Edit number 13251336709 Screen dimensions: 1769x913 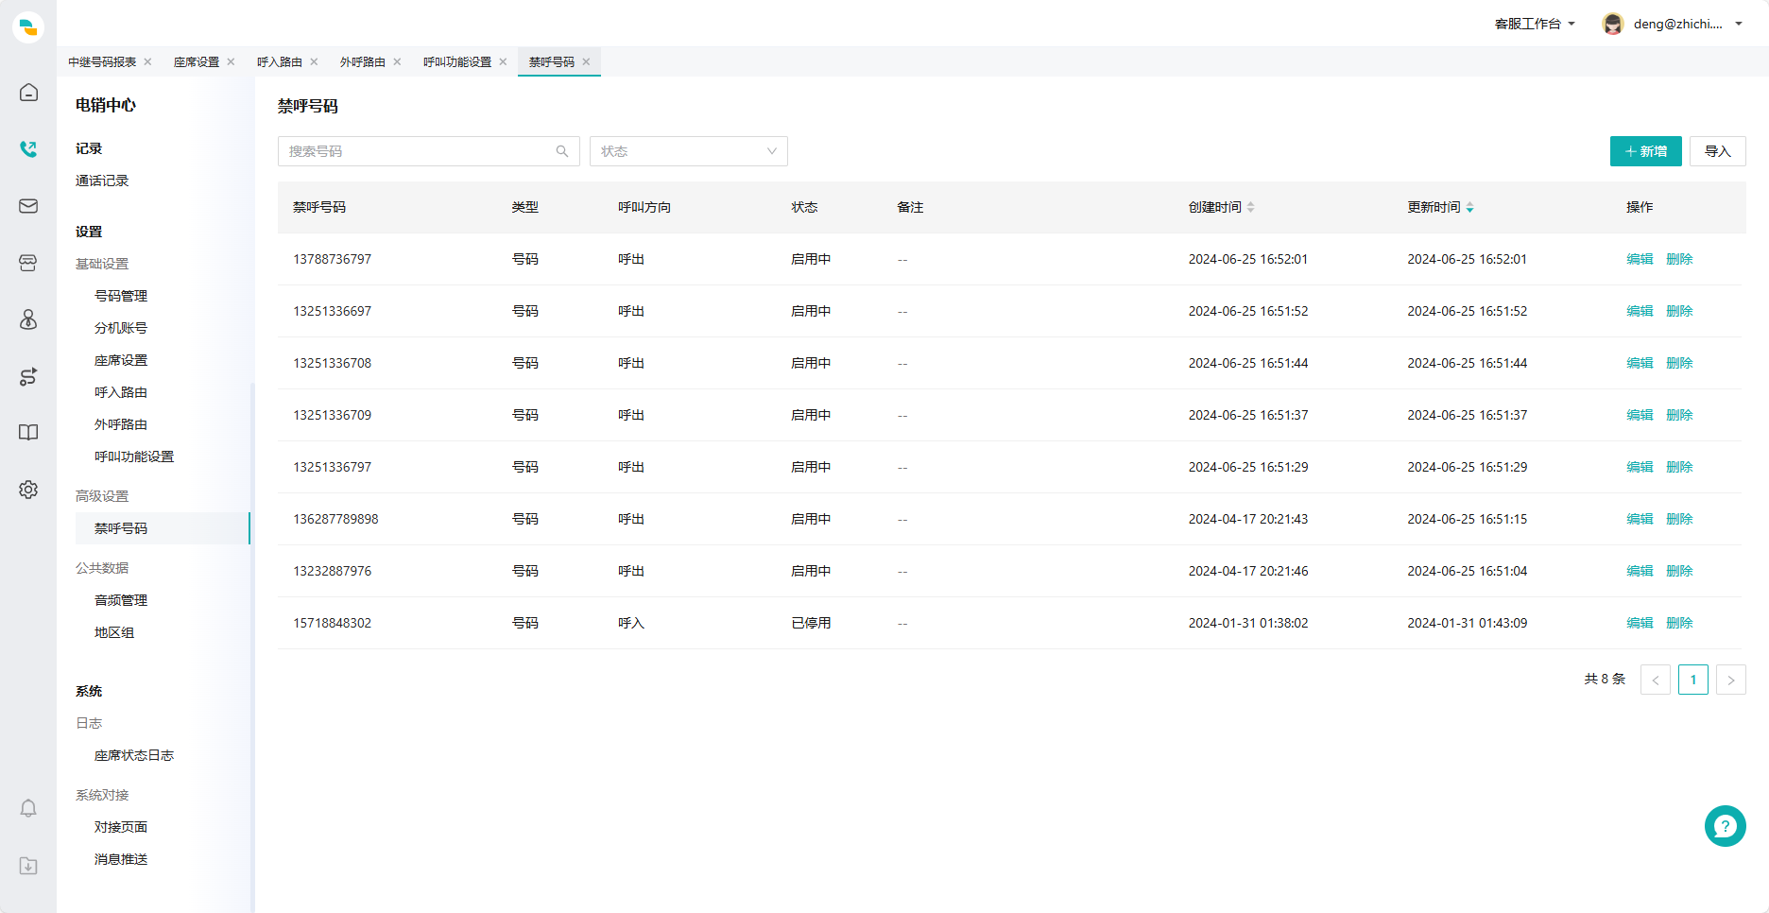tap(1640, 415)
